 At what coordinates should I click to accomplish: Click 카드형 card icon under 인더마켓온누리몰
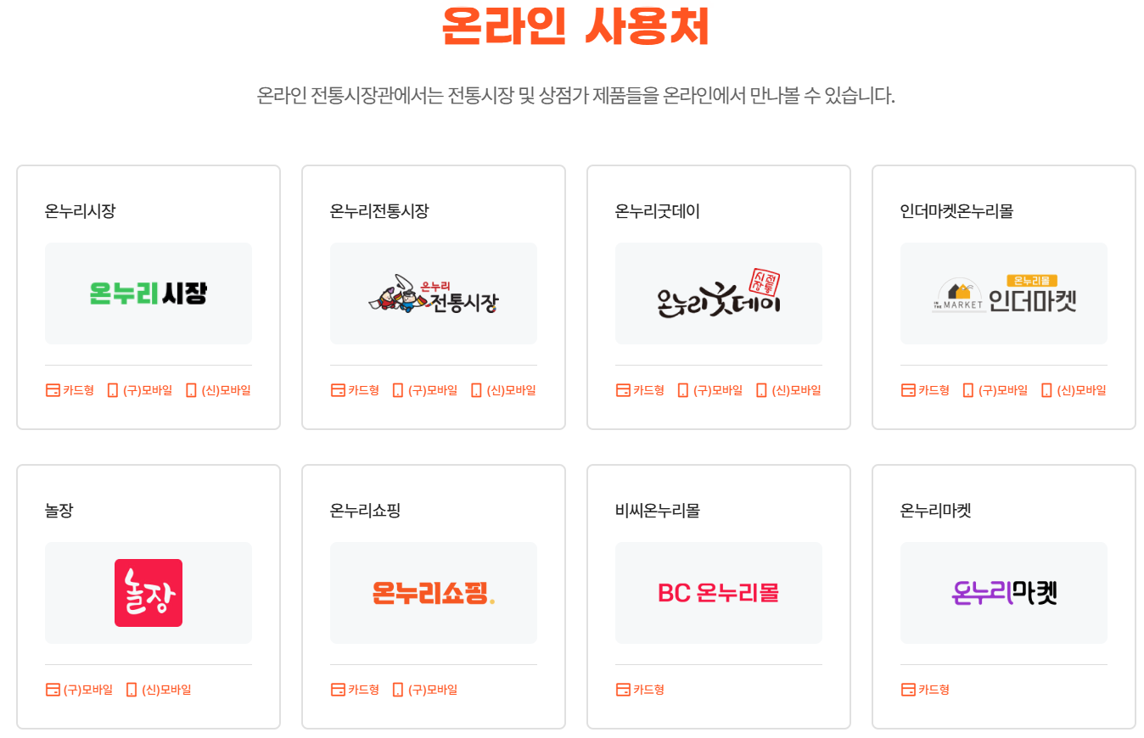click(908, 390)
